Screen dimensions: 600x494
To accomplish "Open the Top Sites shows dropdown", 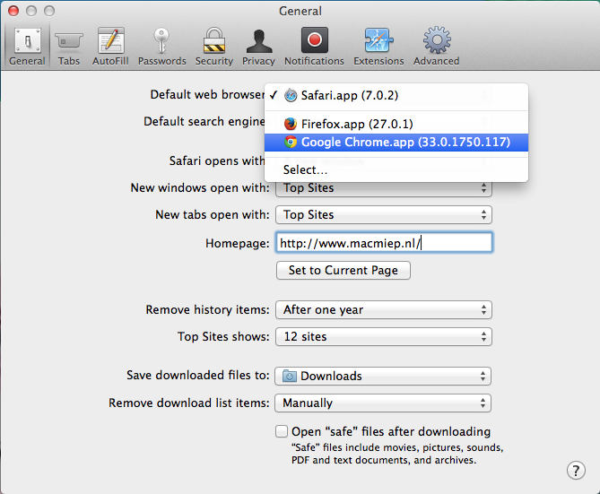I will click(x=384, y=337).
